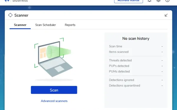
Task: Open the Reports tab
Action: pyautogui.click(x=70, y=25)
